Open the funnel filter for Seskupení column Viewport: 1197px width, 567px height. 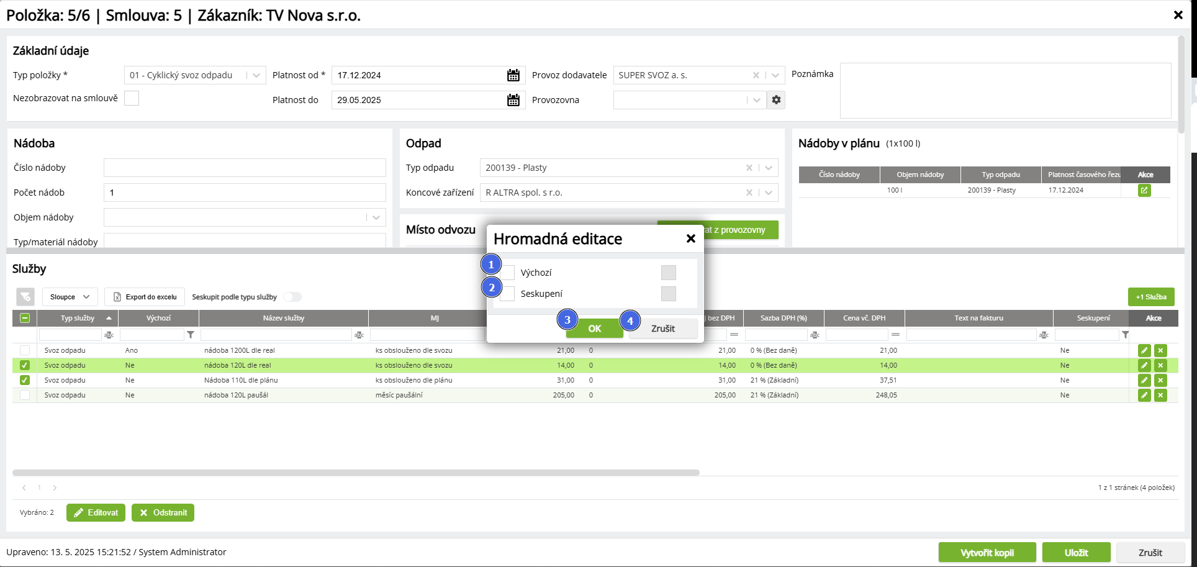point(1125,335)
